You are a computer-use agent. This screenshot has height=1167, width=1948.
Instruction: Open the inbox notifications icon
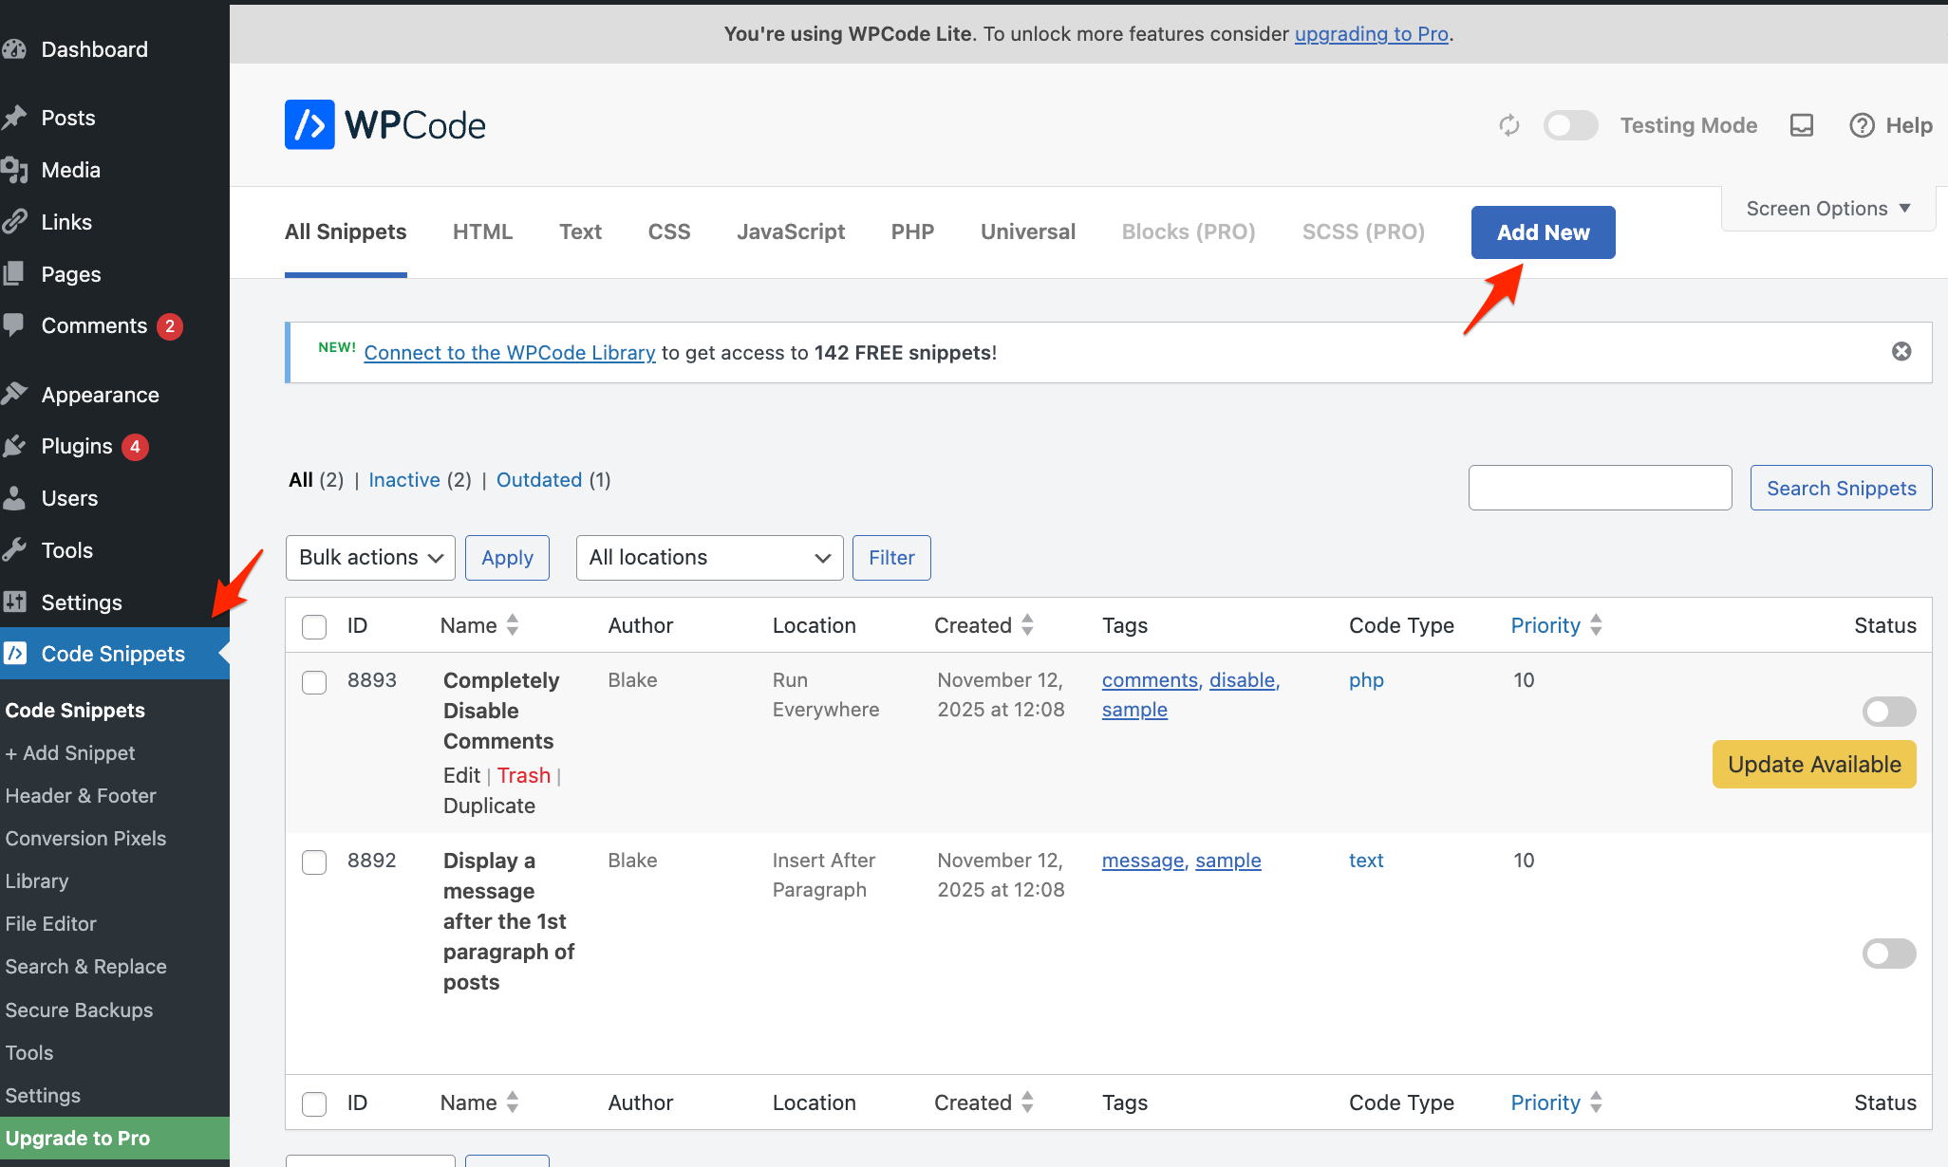tap(1801, 125)
